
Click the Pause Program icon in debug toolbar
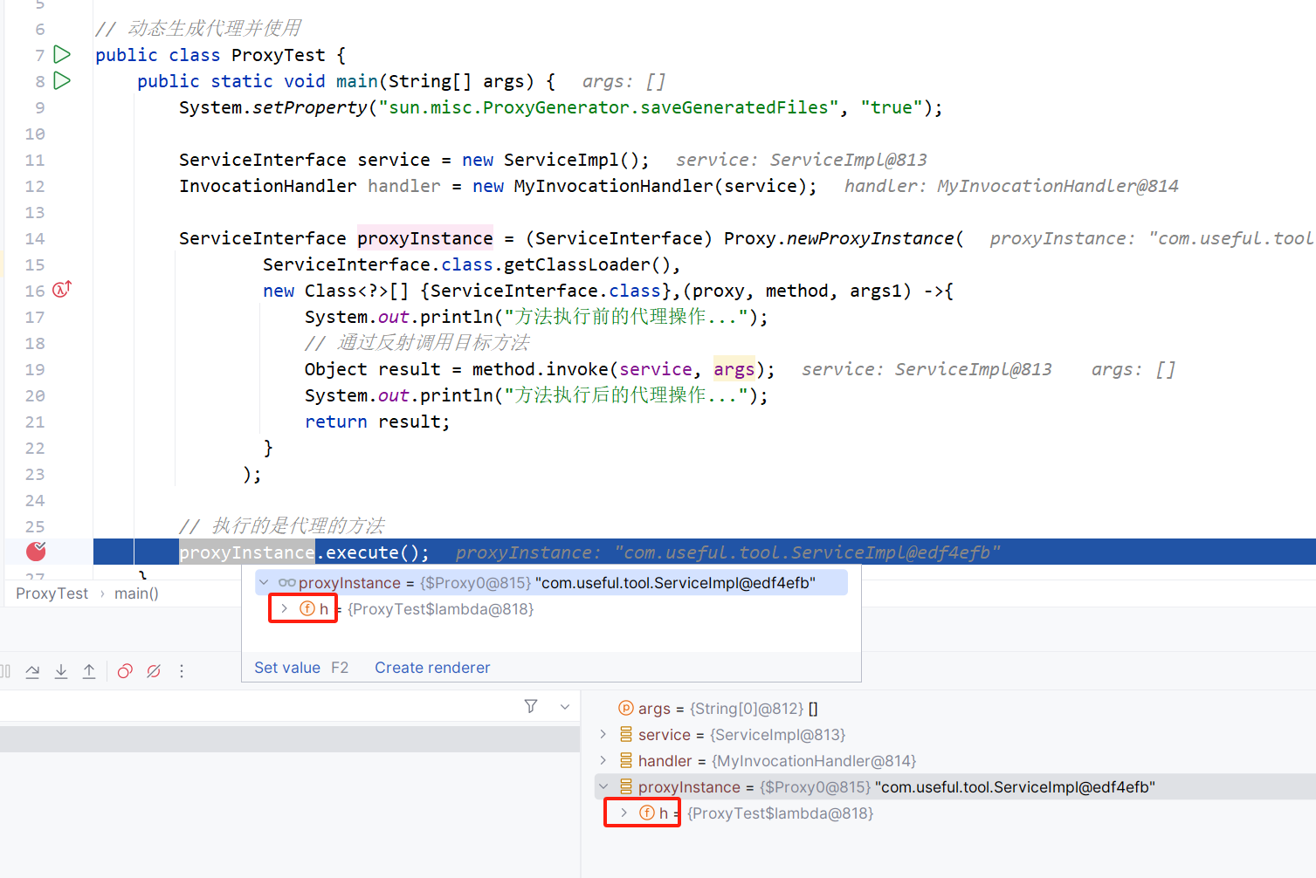(x=5, y=671)
